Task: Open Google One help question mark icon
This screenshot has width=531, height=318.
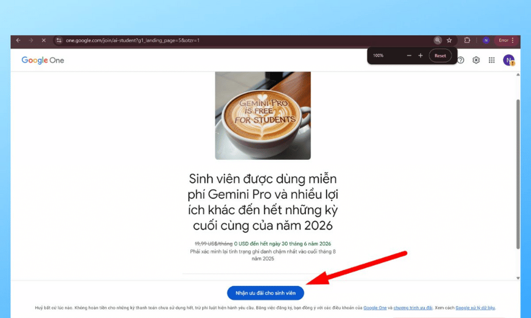Action: pyautogui.click(x=461, y=60)
